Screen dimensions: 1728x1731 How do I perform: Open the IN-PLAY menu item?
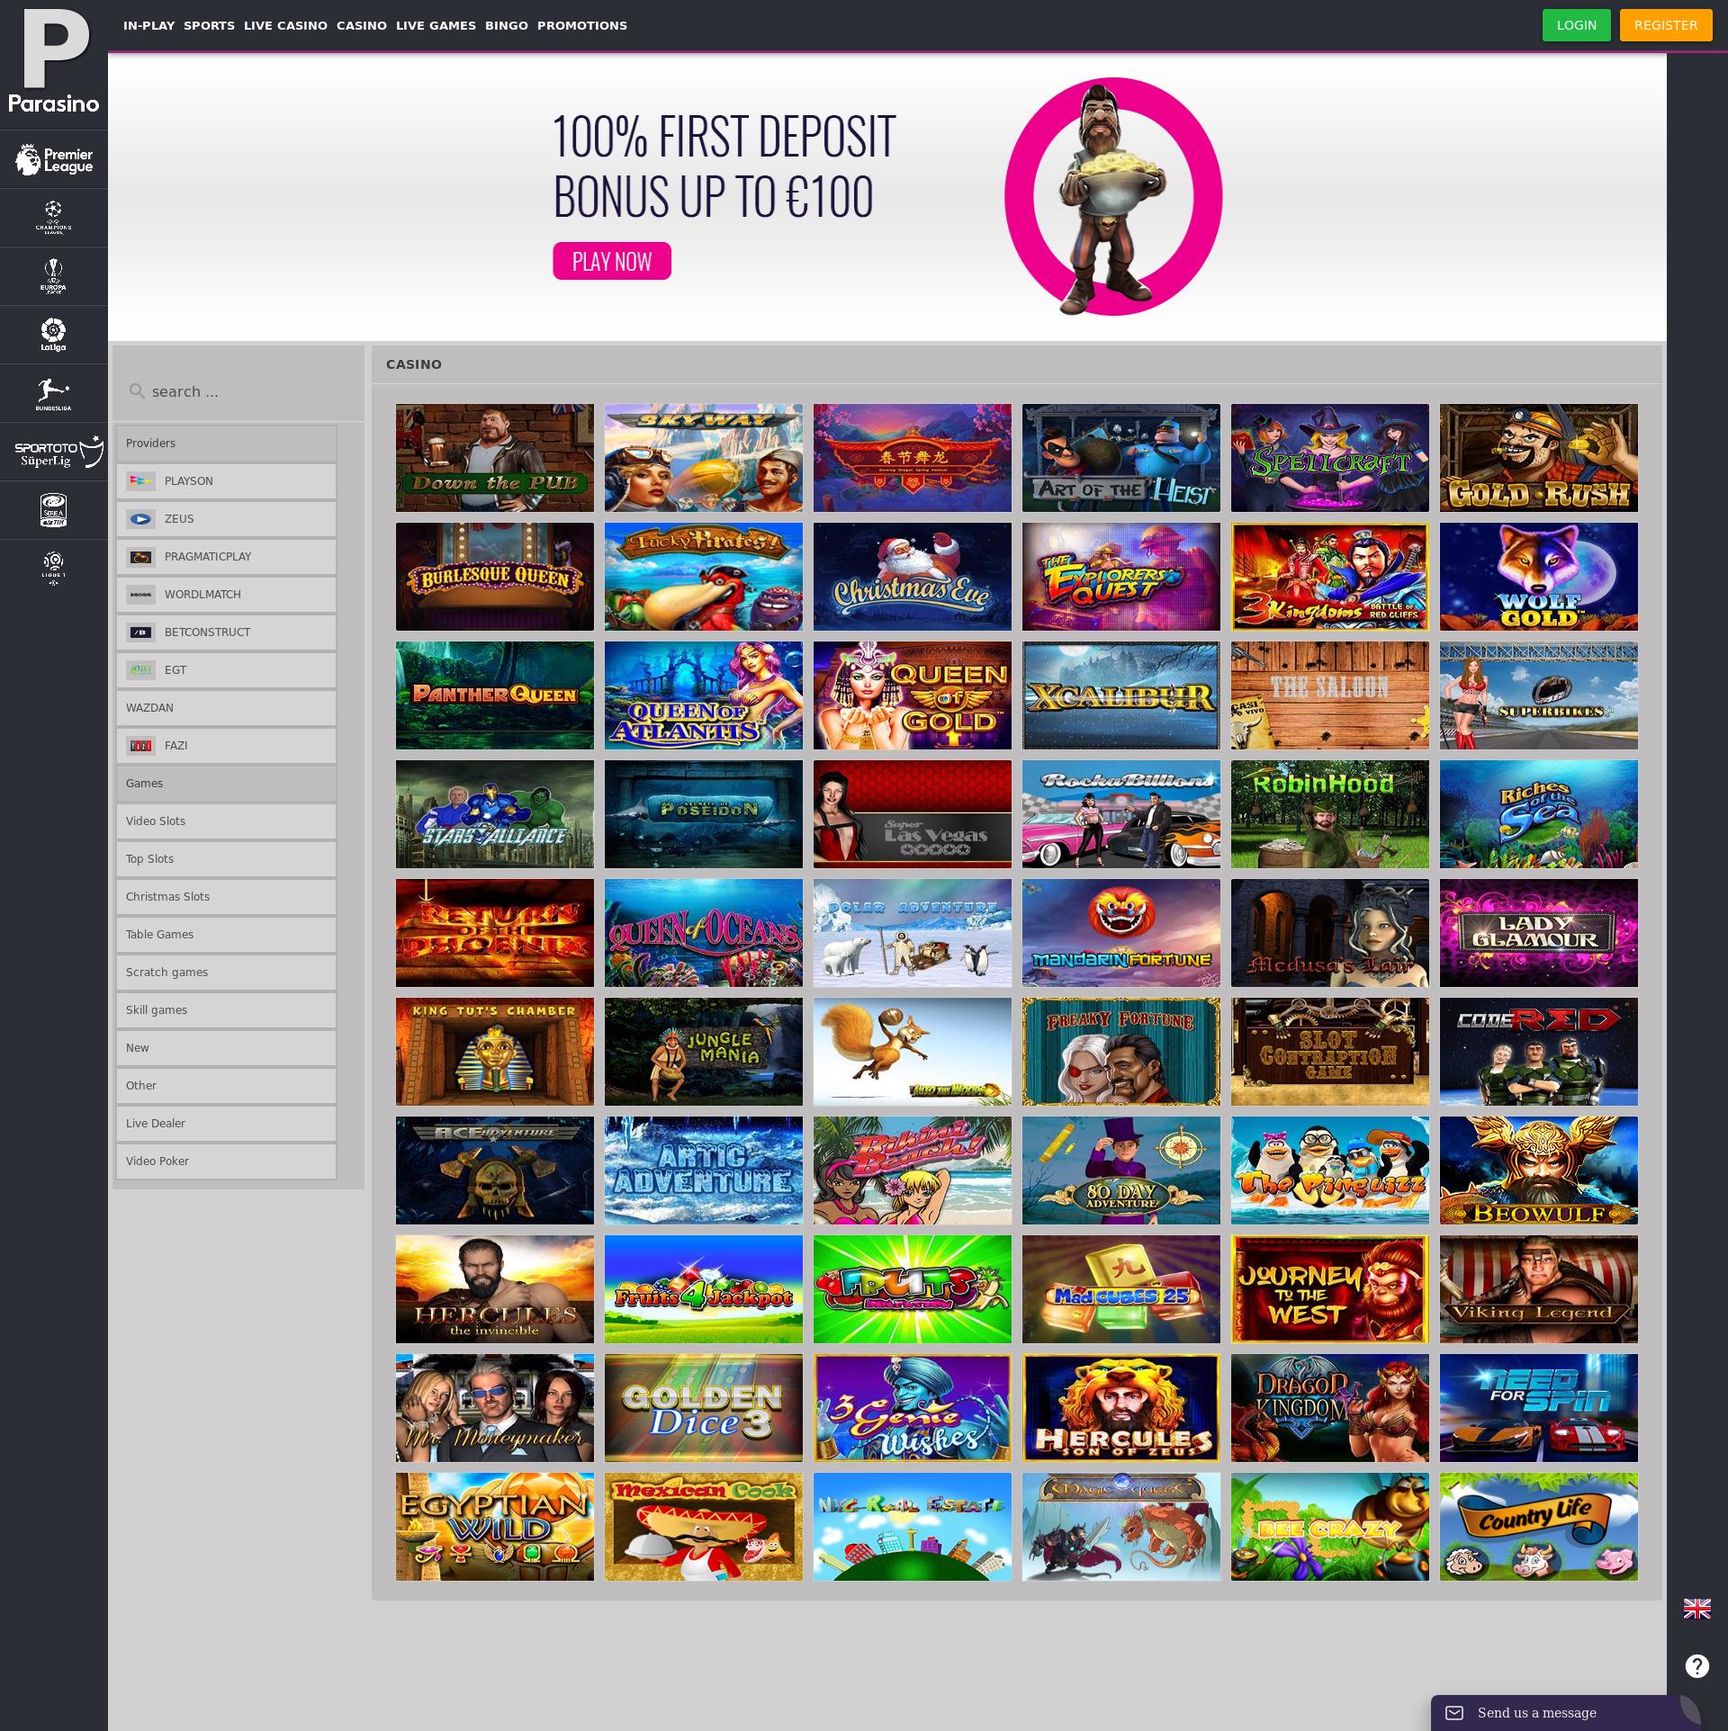(149, 25)
